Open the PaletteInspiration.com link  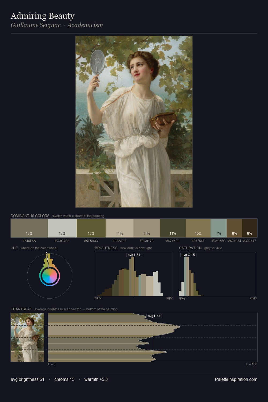tap(236, 379)
